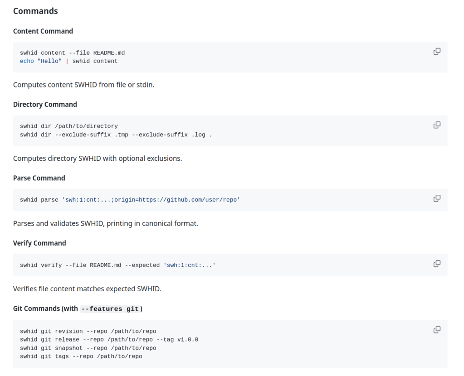
Task: Click the Parse Command heading
Action: click(x=39, y=178)
